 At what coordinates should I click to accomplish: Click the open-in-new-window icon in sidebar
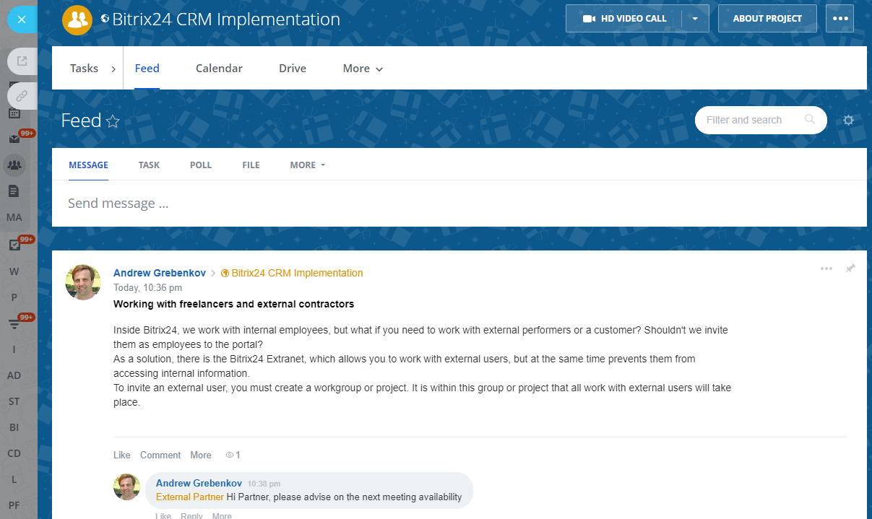22,61
